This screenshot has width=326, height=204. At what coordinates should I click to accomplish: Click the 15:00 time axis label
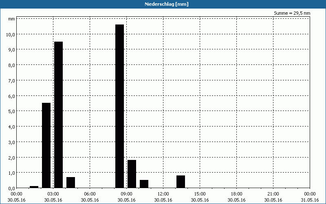coord(200,194)
